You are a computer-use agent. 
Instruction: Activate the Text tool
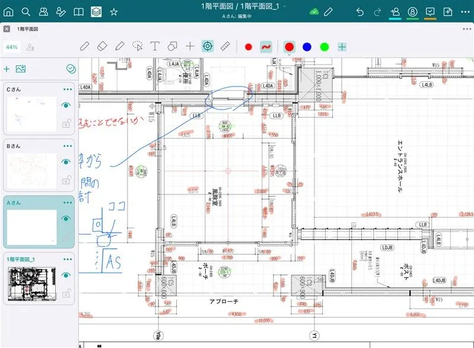[x=155, y=46]
